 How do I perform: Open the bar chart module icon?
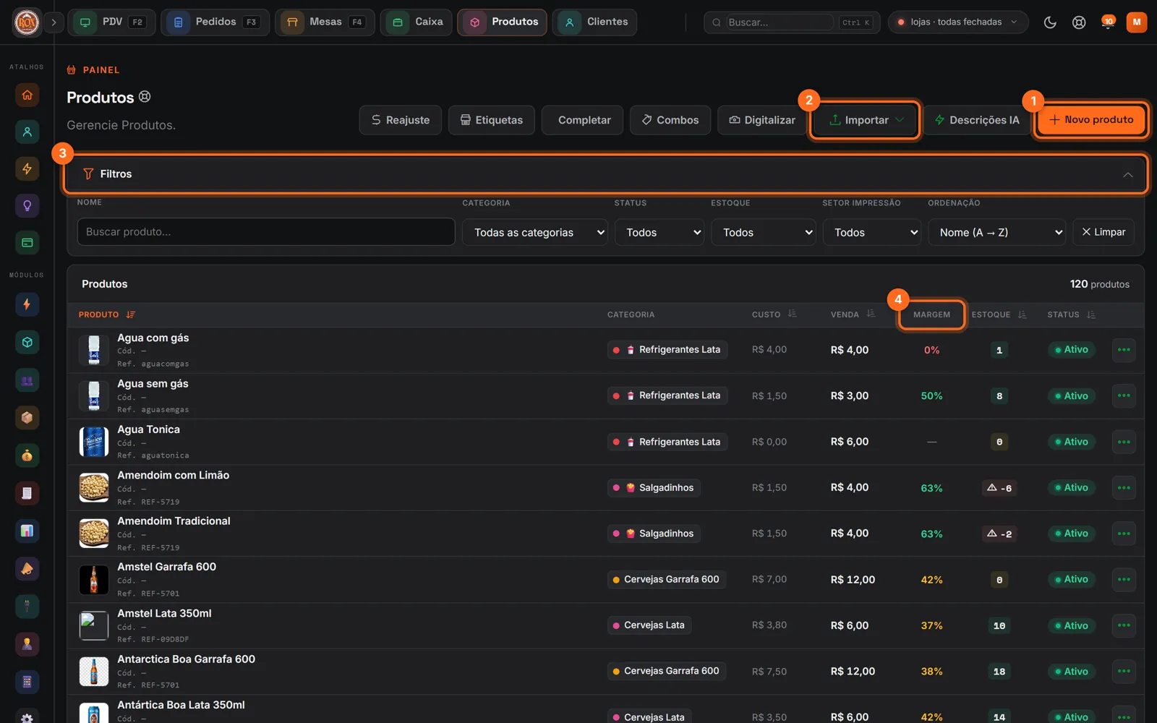[27, 531]
